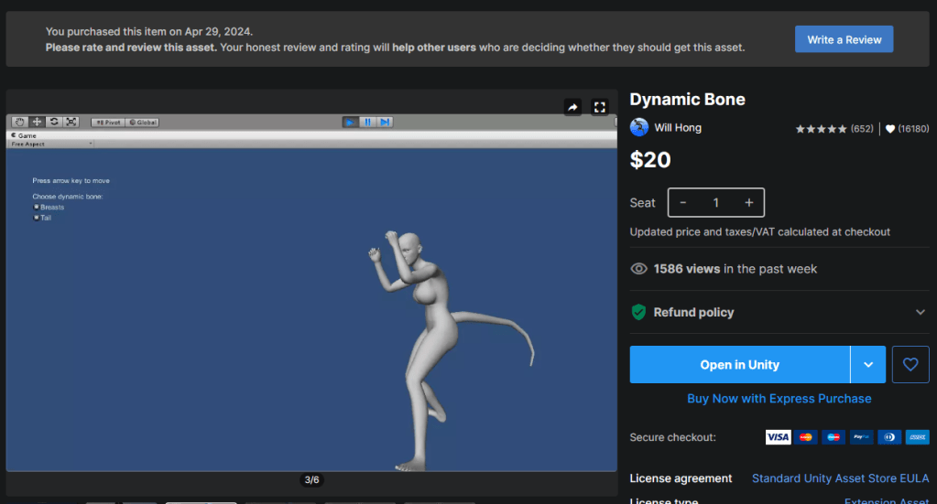Screen dimensions: 937x504
Task: Click the green Refund policy shield icon
Action: click(639, 312)
